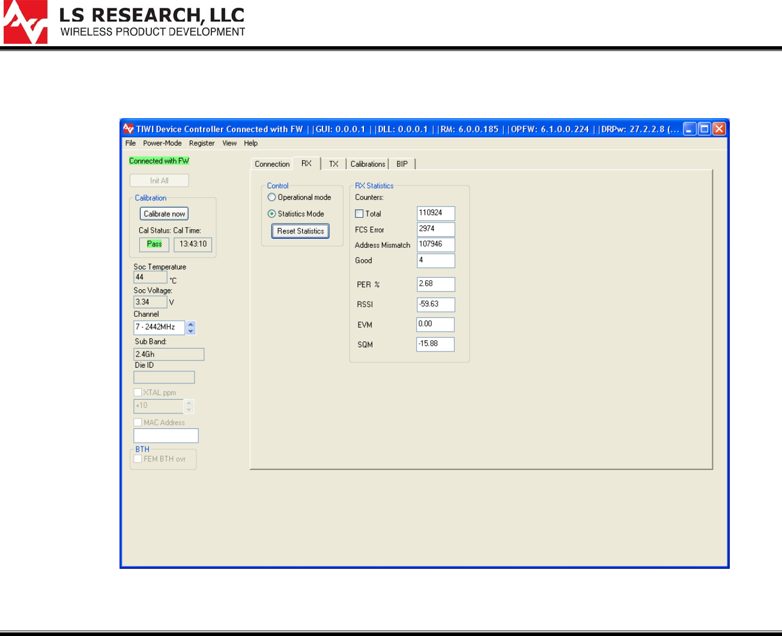Toggle the MAC Address checkbox
The image size is (782, 636).
(x=138, y=422)
